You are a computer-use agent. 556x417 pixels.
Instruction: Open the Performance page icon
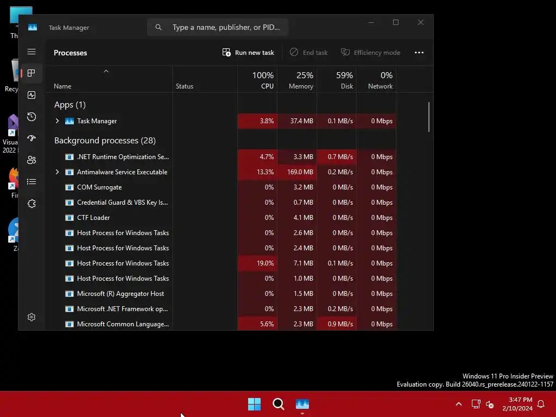tap(31, 95)
